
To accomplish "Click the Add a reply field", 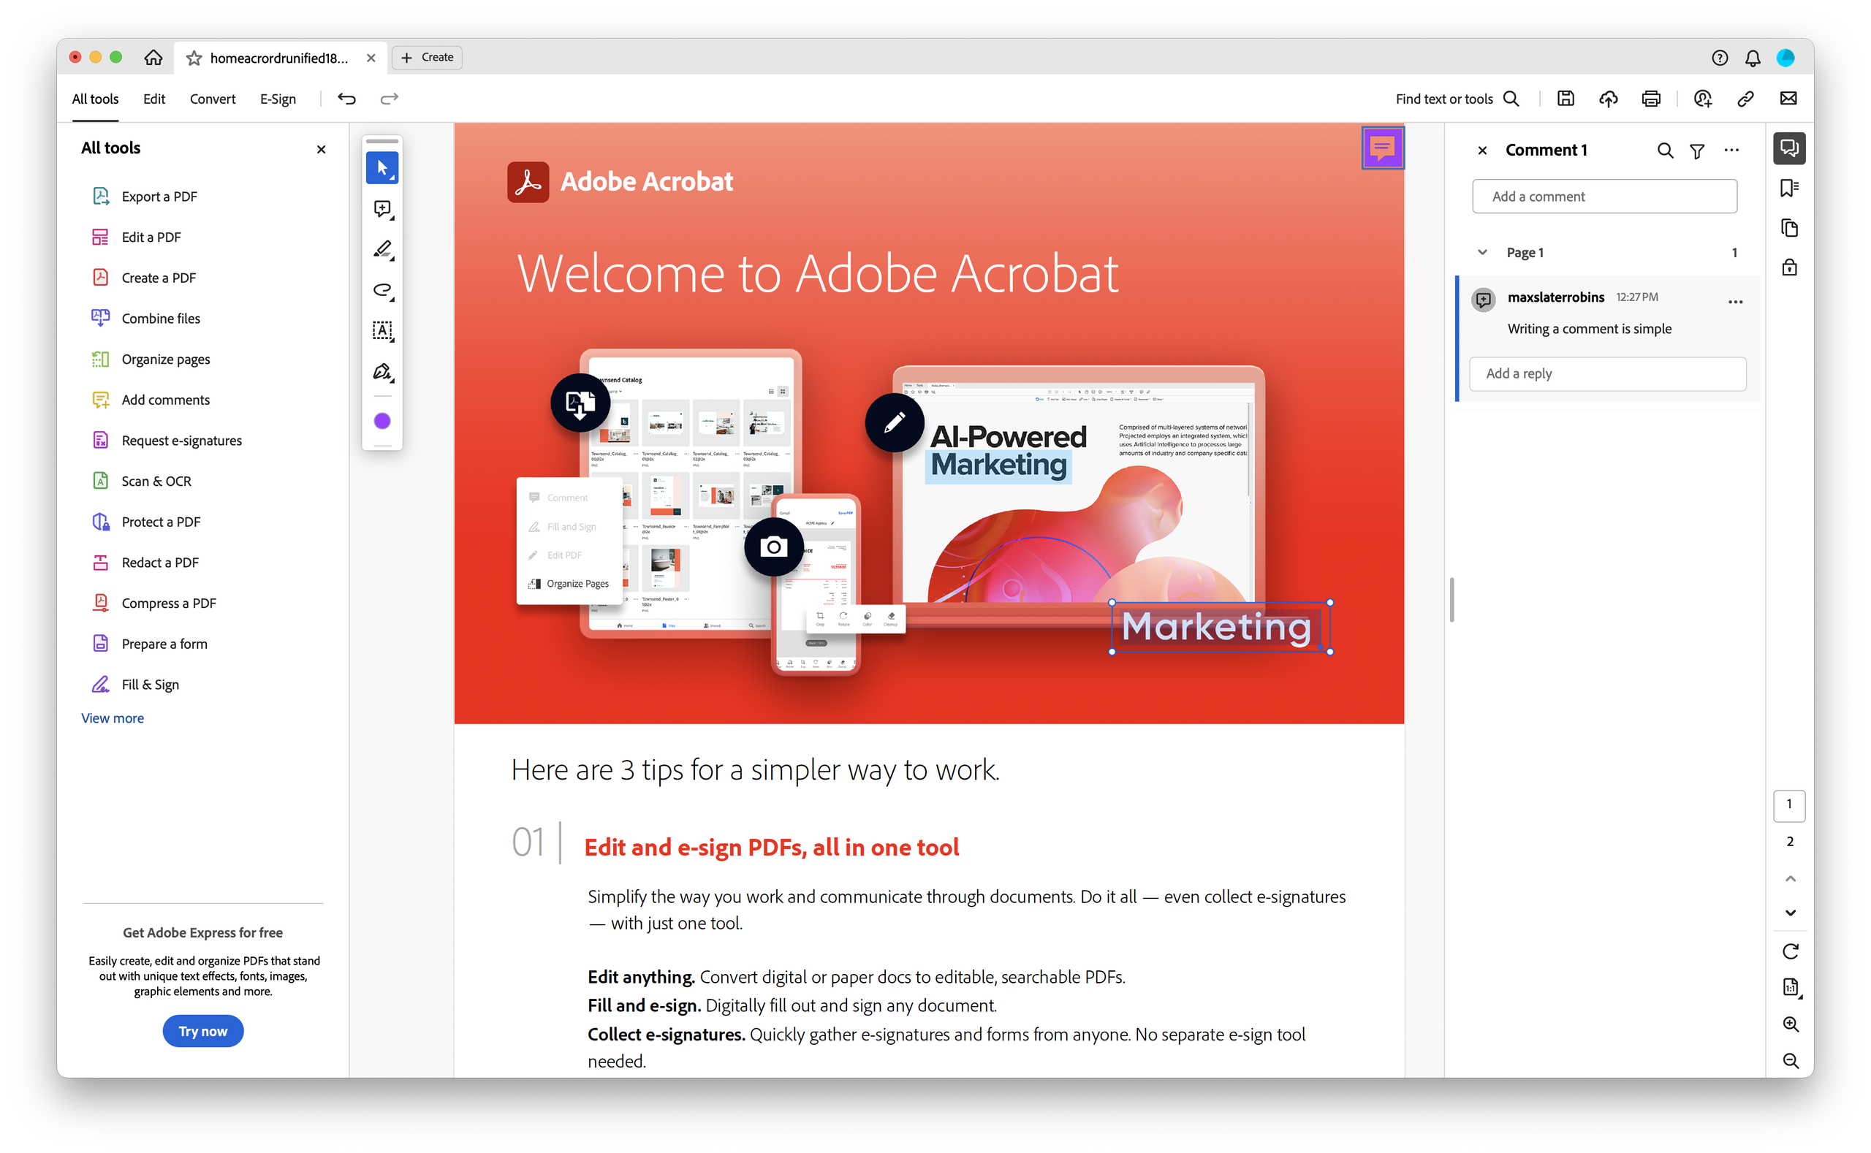I will 1607,373.
